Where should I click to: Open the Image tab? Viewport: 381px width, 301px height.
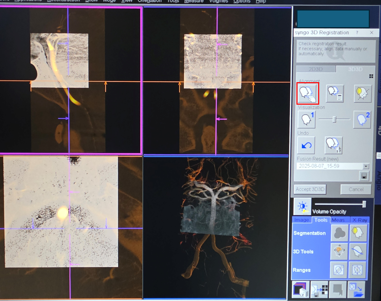pos(302,220)
